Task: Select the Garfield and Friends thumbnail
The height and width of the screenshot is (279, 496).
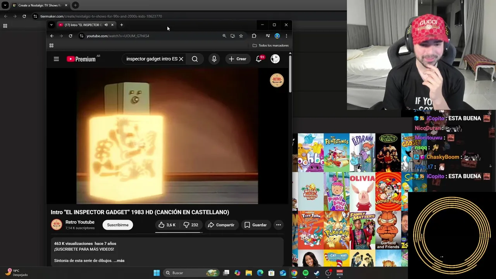Action: pos(388,230)
